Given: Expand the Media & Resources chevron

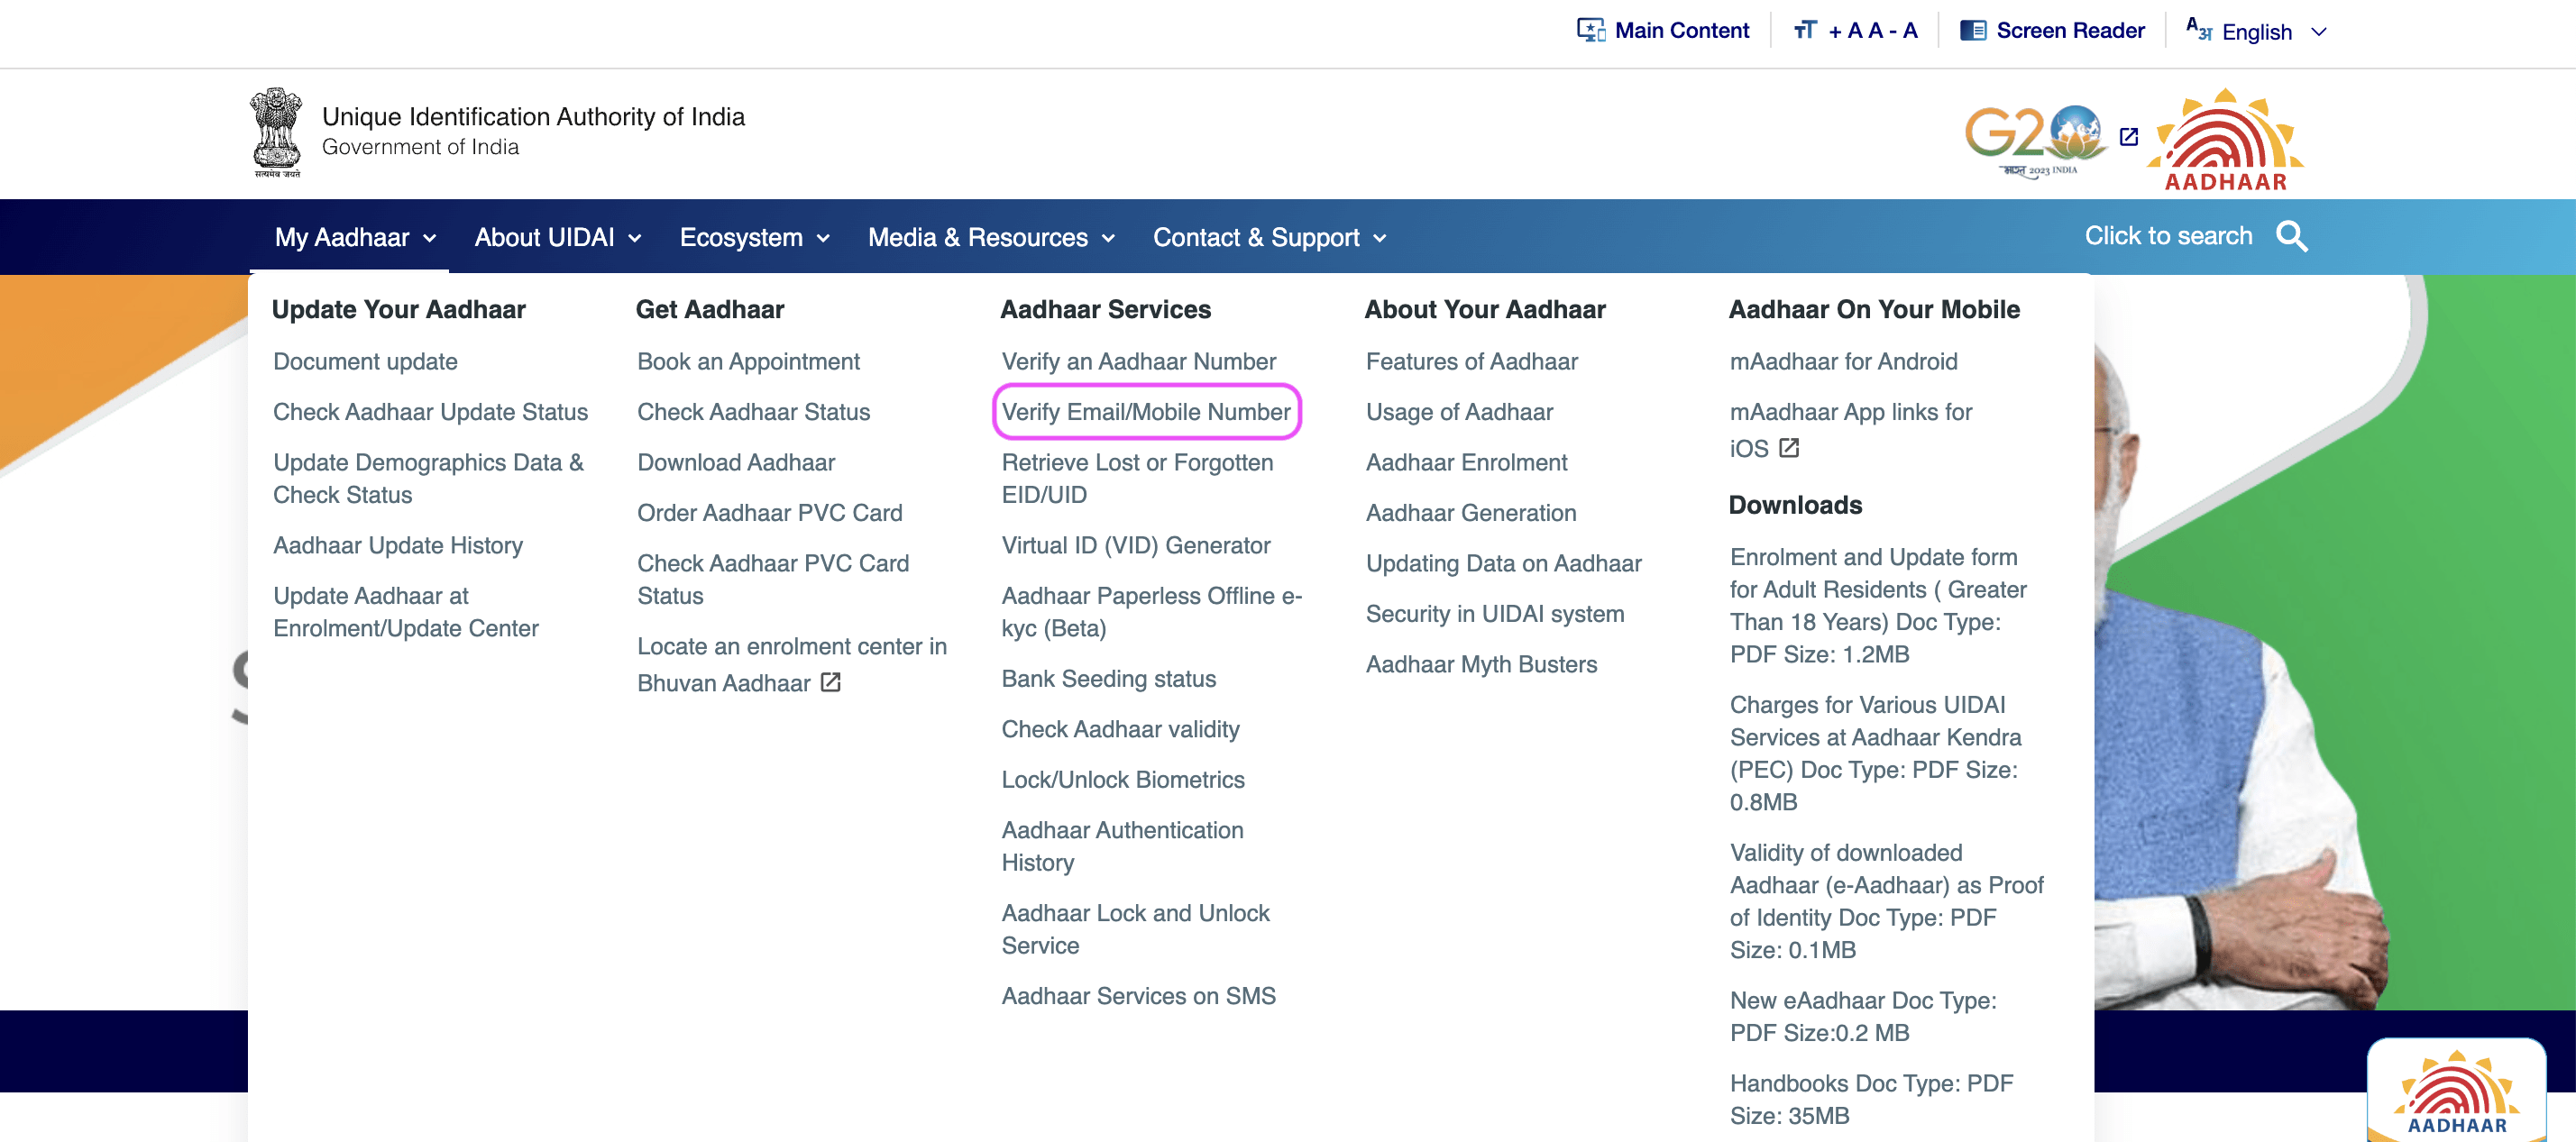Looking at the screenshot, I should click(1108, 238).
